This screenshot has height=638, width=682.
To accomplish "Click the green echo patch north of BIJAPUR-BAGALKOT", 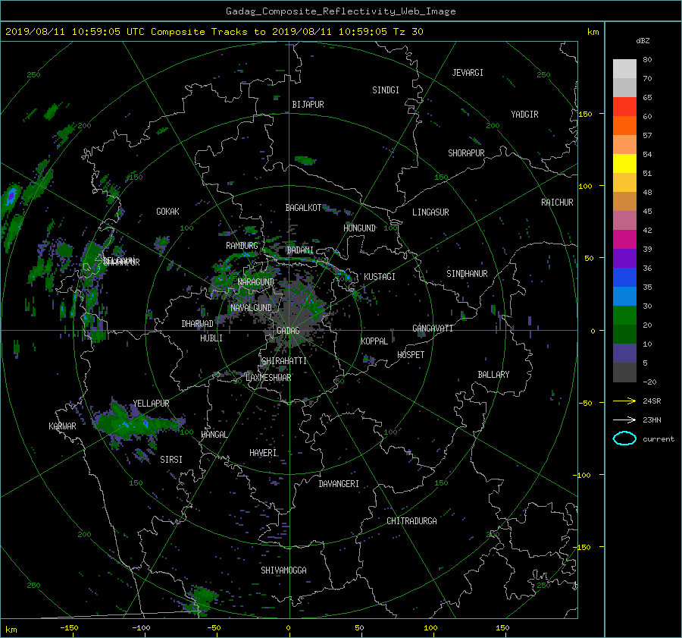I will pos(305,160).
